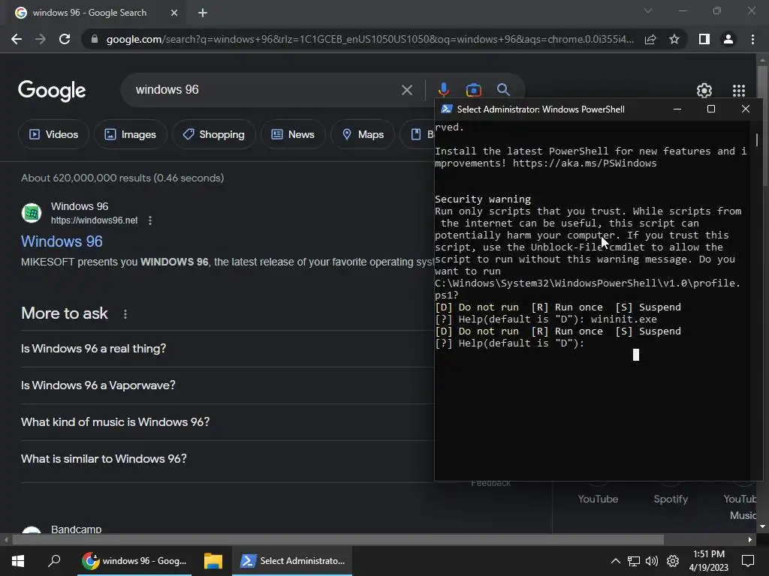
Task: Filter results by Images
Action: 130,134
